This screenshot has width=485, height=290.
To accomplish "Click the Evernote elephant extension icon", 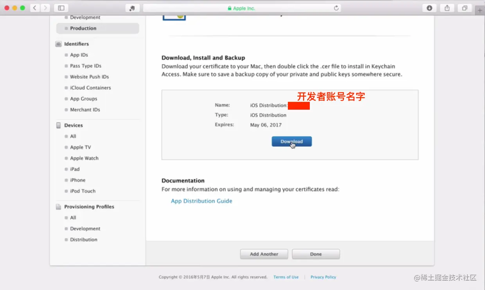I will click(x=132, y=8).
